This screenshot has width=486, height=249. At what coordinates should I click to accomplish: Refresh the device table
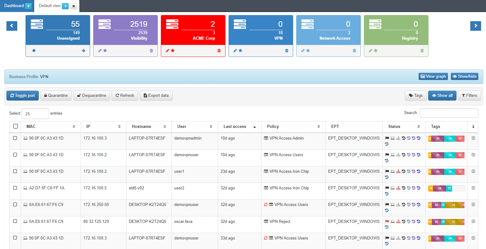click(x=125, y=96)
